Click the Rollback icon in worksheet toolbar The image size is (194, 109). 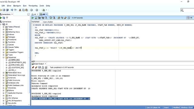click(54, 18)
